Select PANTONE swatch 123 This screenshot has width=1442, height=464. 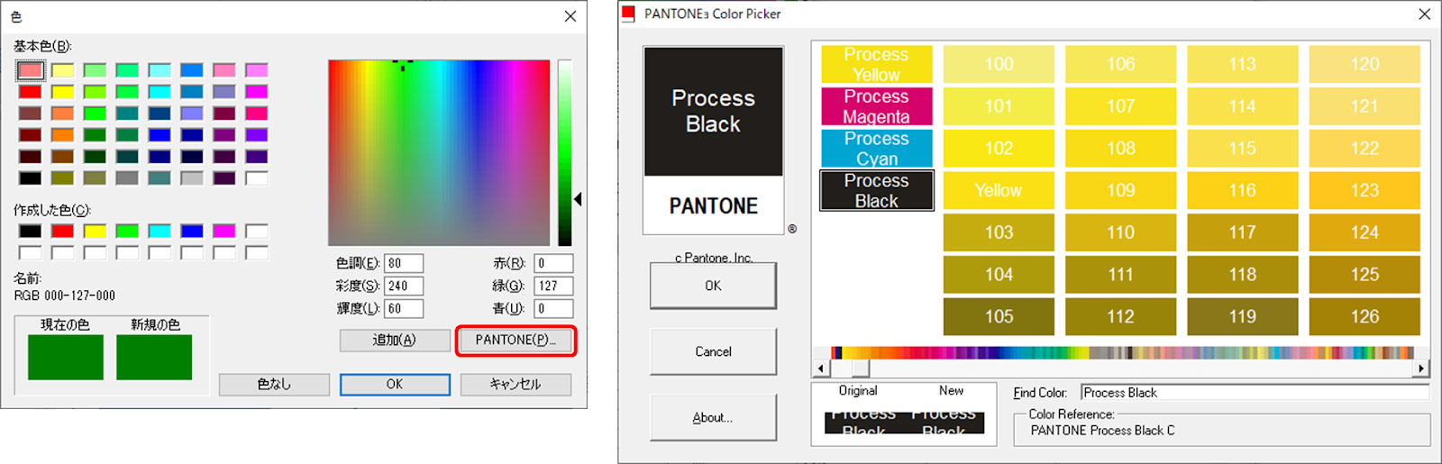[1364, 190]
